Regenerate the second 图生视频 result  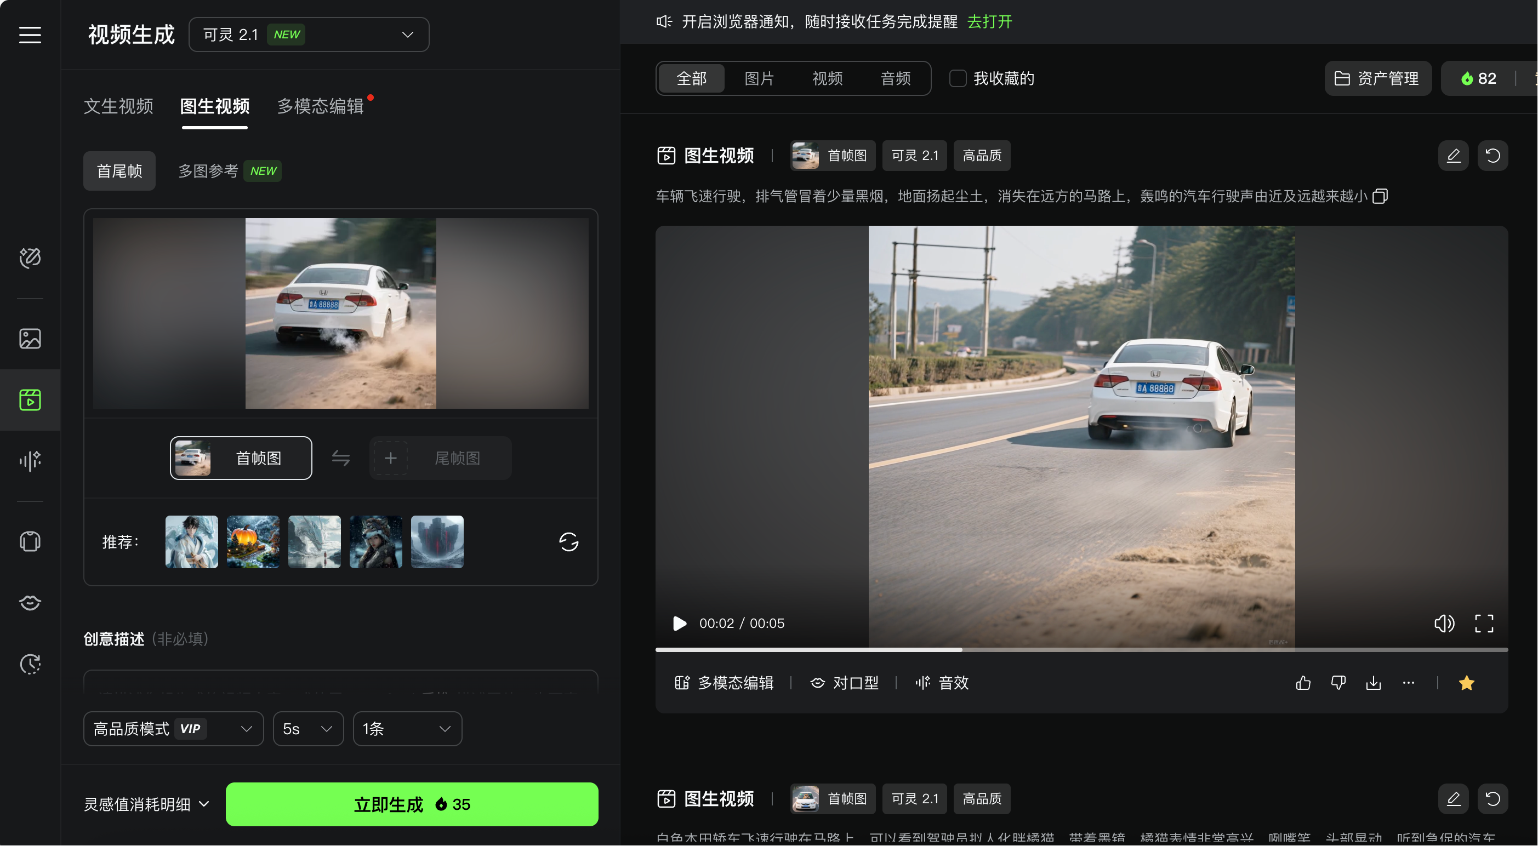(x=1493, y=799)
